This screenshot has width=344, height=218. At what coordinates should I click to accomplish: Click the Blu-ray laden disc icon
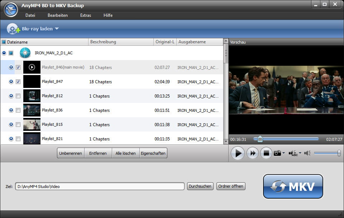[x=13, y=29]
